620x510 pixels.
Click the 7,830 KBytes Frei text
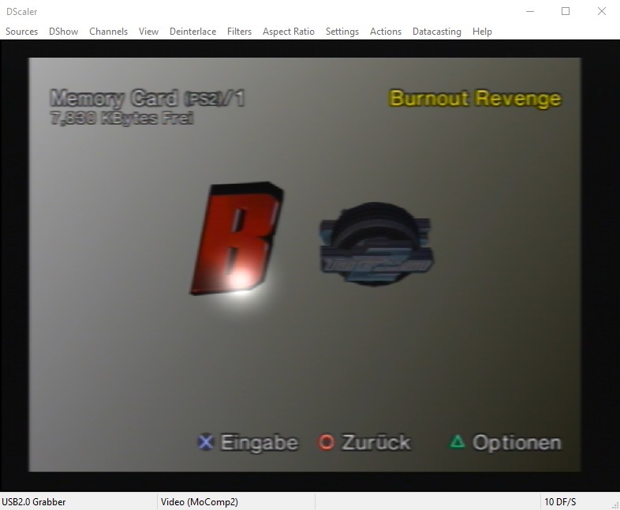(121, 118)
